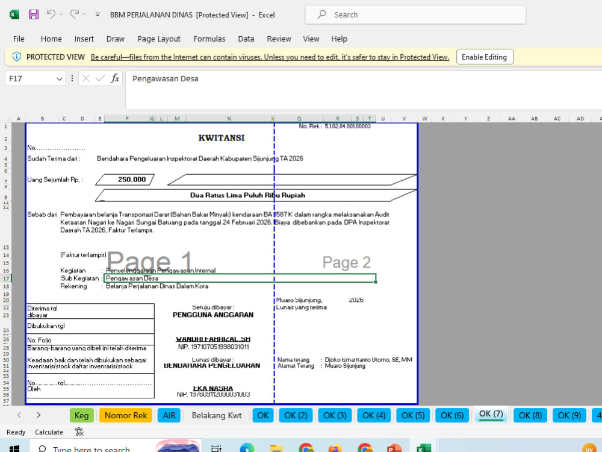Click the Windows Start button
Screen dimensions: 602x452
[x=14, y=448]
